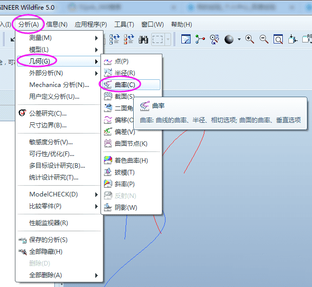The width and height of the screenshot is (312, 287).
Task: Click the zoom in magnifier
Action: pyautogui.click(x=249, y=39)
